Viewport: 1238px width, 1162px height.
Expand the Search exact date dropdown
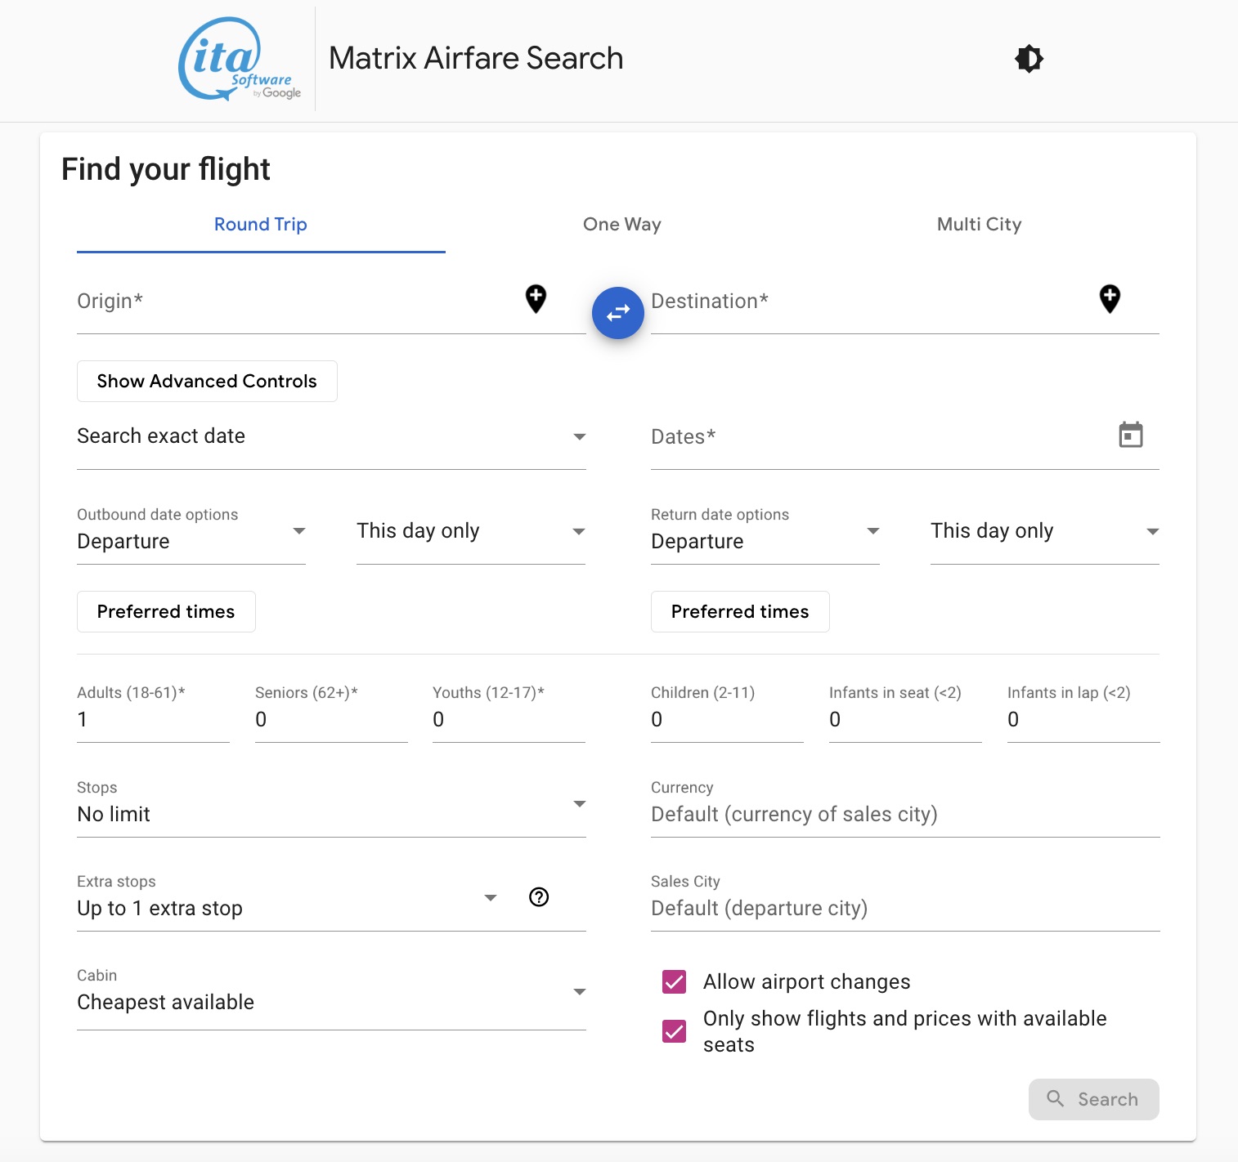pos(331,437)
